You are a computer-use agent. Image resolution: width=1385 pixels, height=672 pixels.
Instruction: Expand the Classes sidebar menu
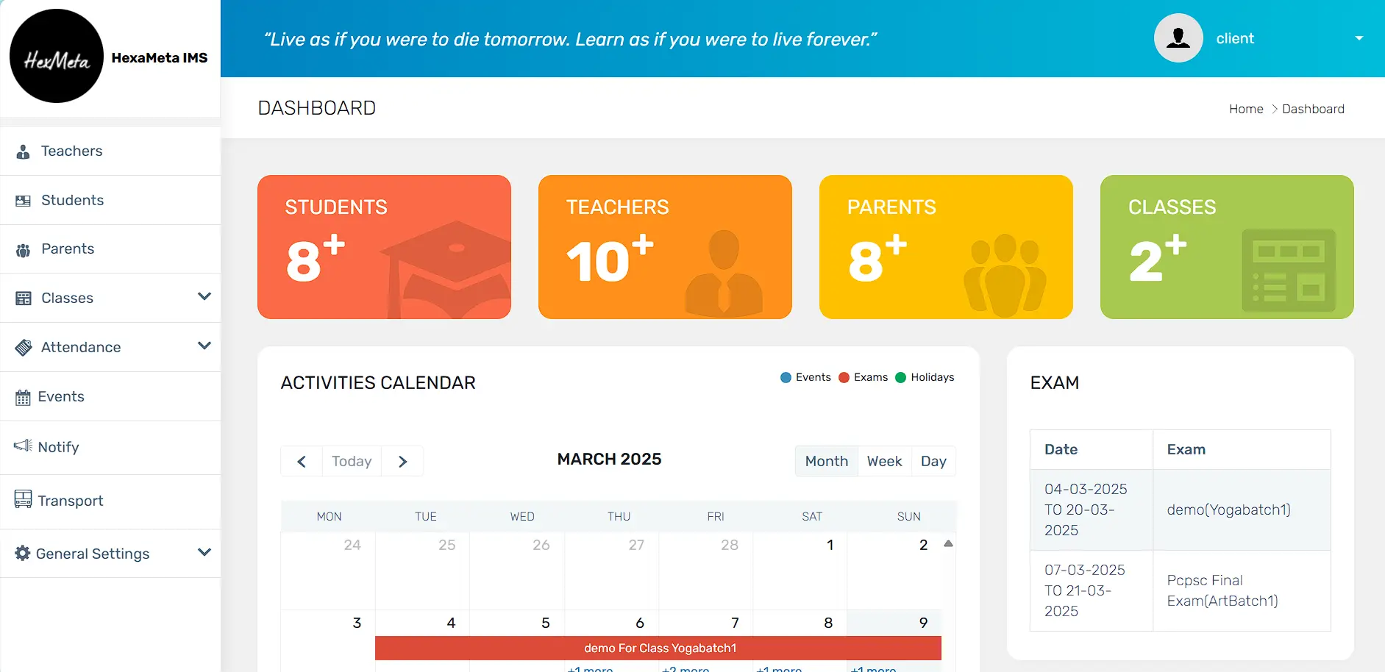204,297
